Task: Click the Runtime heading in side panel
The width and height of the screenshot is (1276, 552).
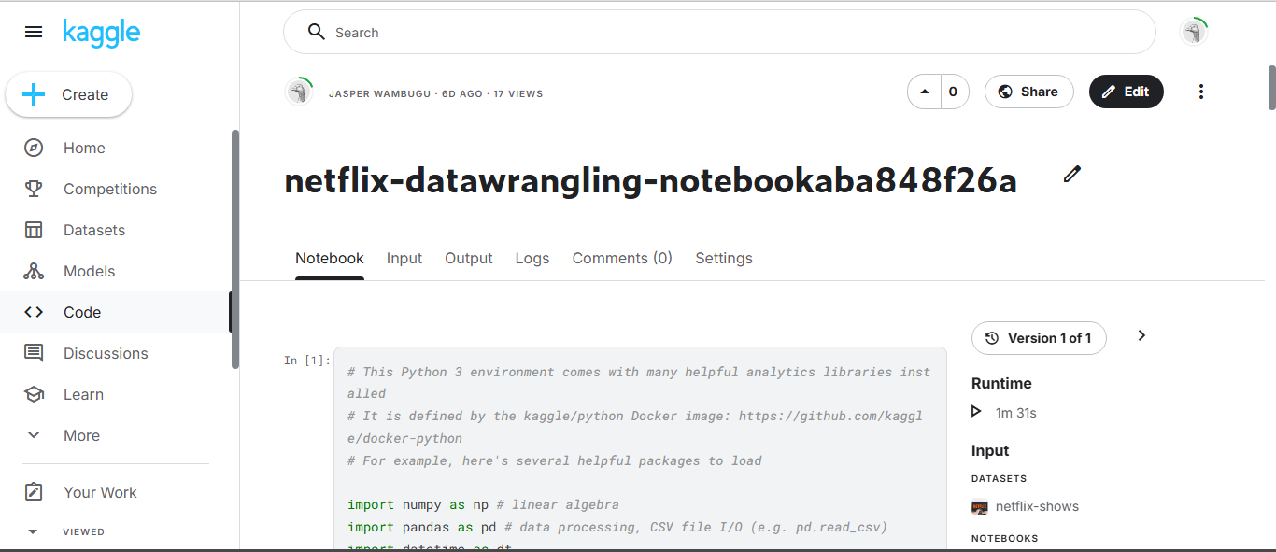Action: tap(1001, 383)
